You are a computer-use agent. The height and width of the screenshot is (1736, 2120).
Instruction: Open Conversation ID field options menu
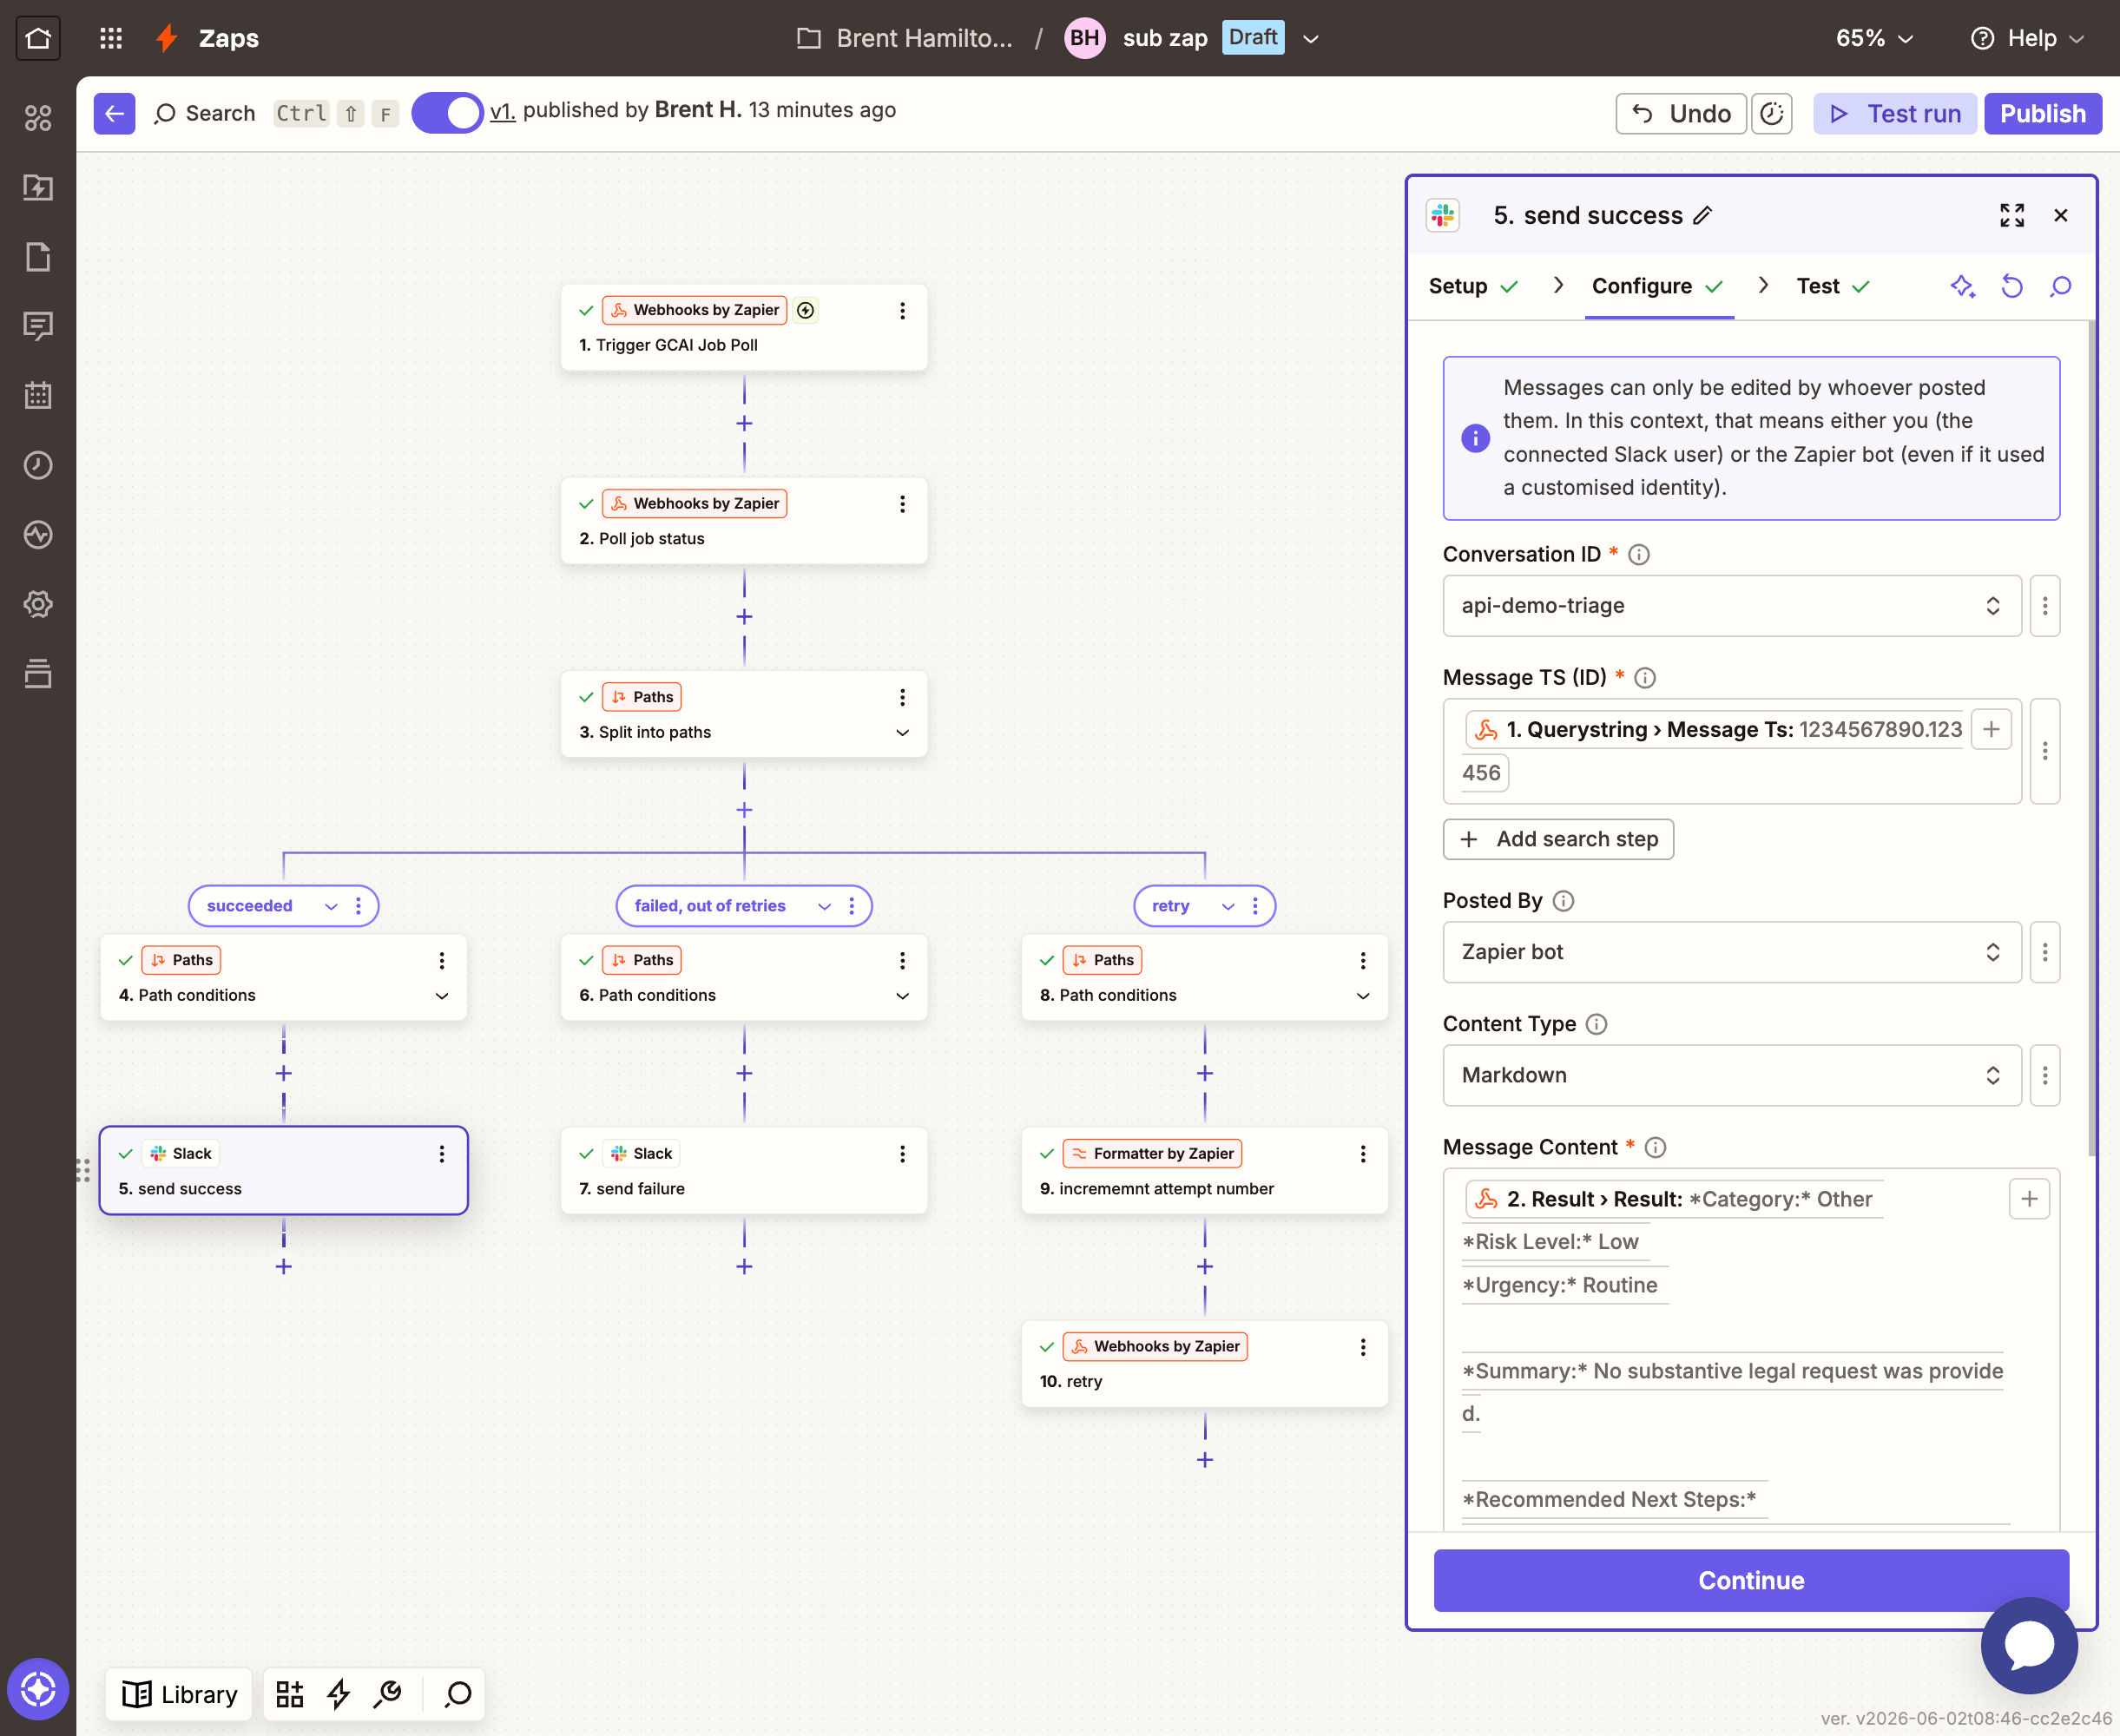tap(2045, 606)
